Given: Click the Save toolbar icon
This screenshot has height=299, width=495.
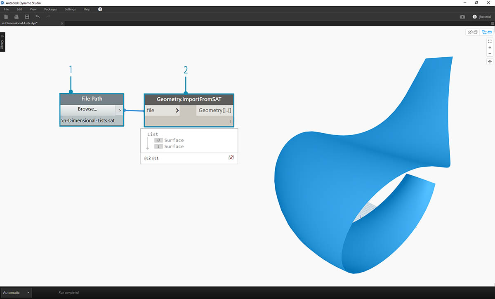Looking at the screenshot, I should [x=27, y=16].
